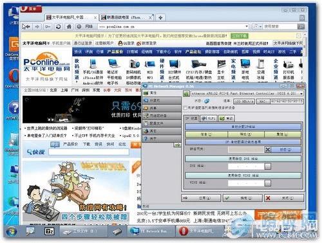Viewport: 322px width, 243px height.
Task: Click the 使用静态 DNS 地址 button
Action: coord(243,159)
